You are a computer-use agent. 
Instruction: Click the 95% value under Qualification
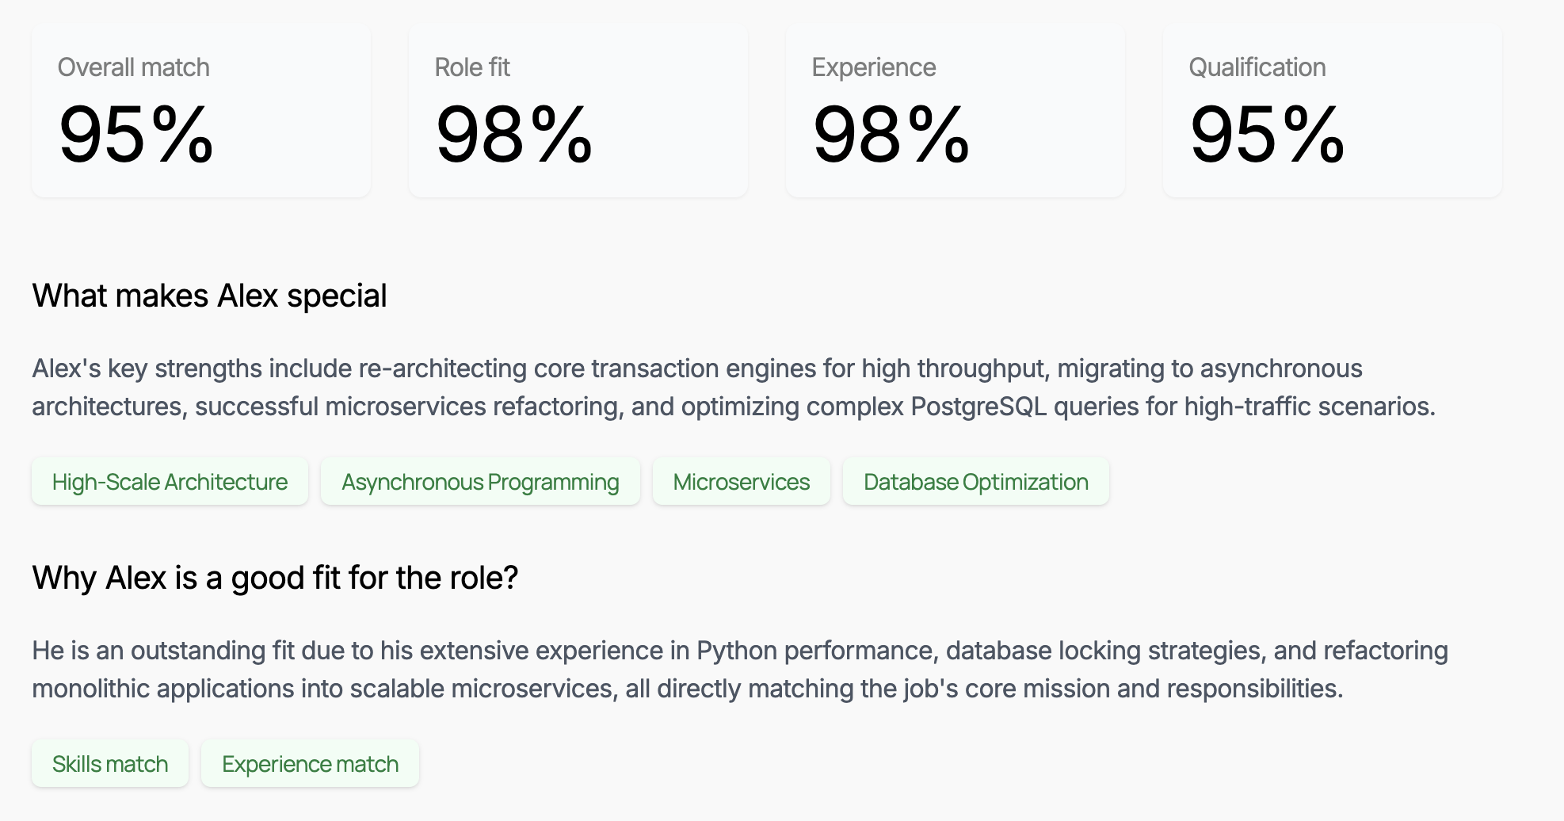pyautogui.click(x=1268, y=136)
